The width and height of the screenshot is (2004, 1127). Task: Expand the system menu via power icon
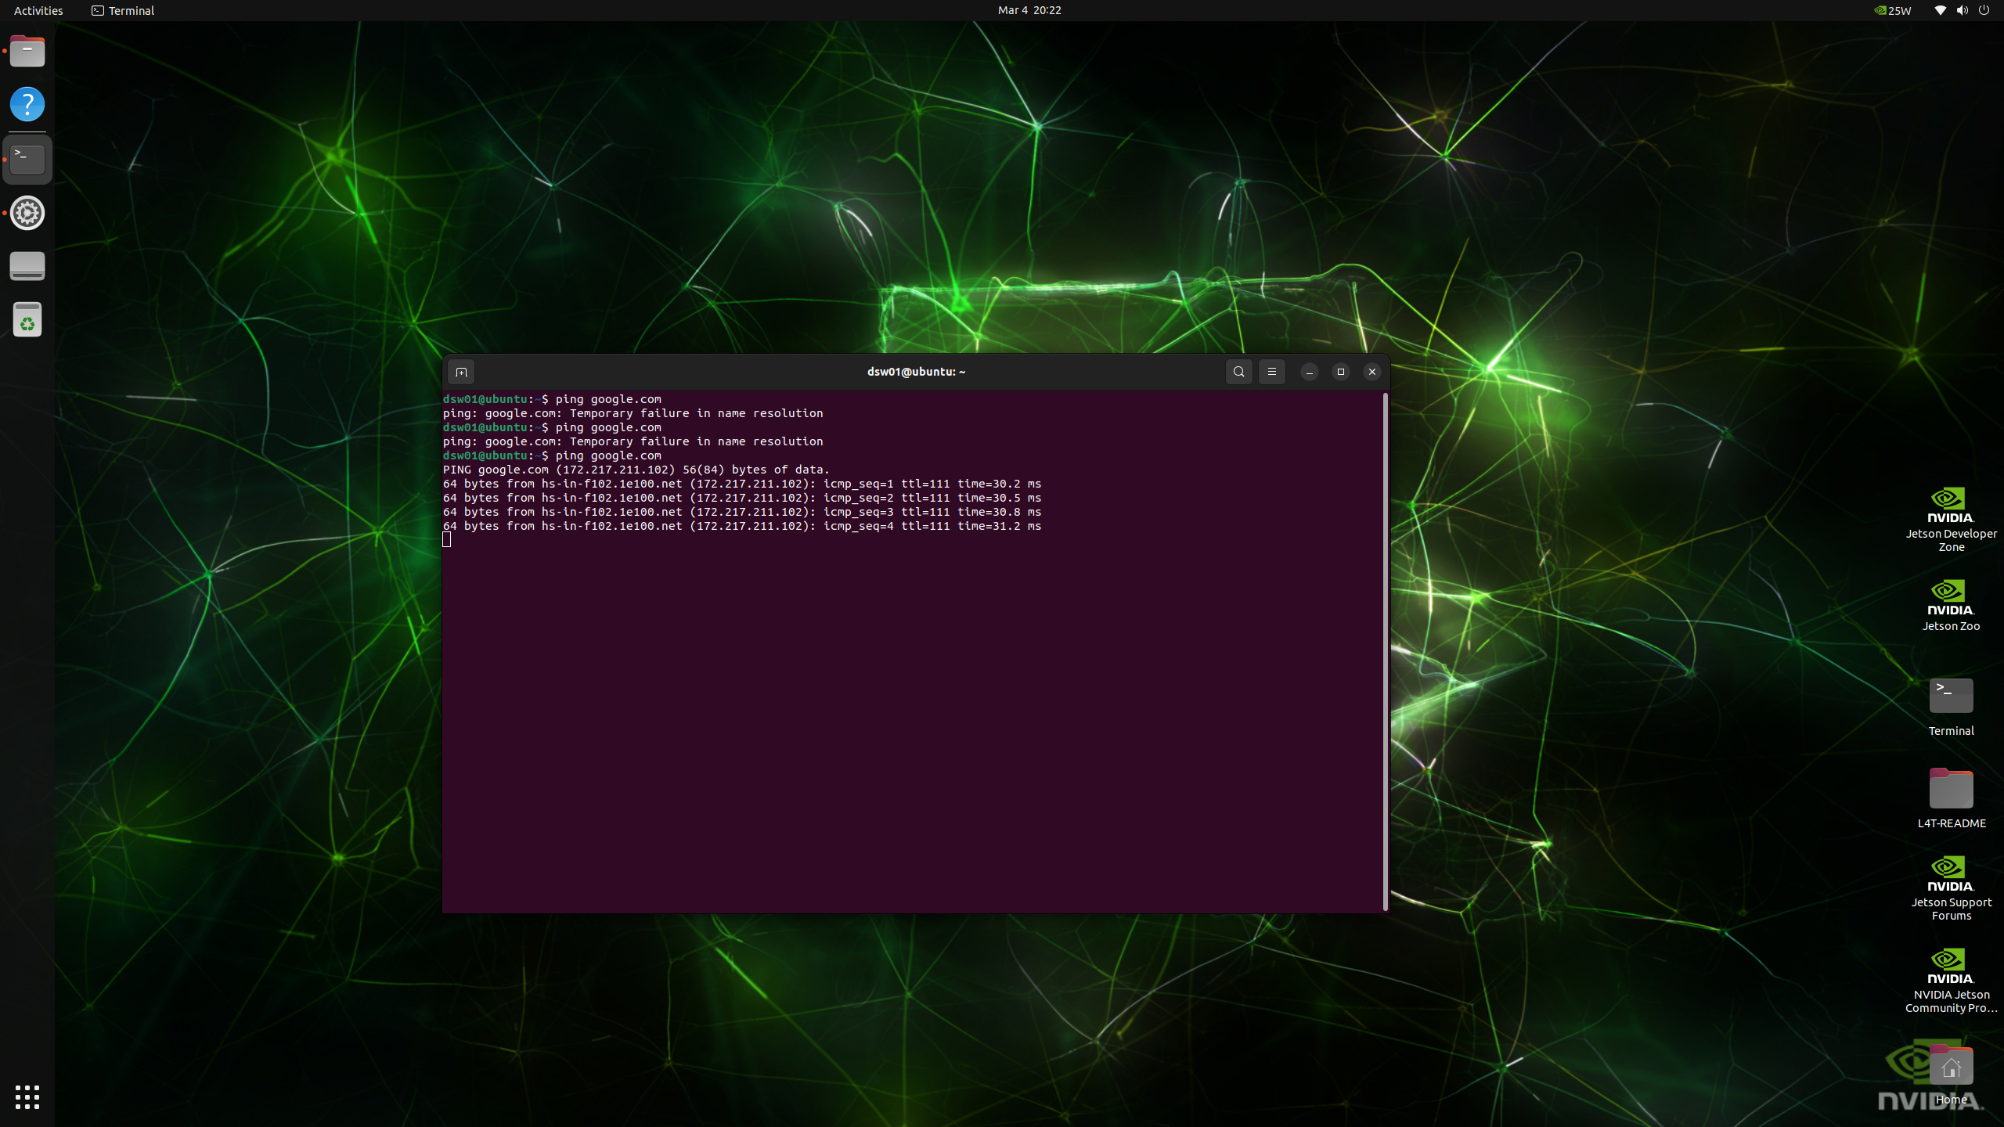click(1984, 10)
